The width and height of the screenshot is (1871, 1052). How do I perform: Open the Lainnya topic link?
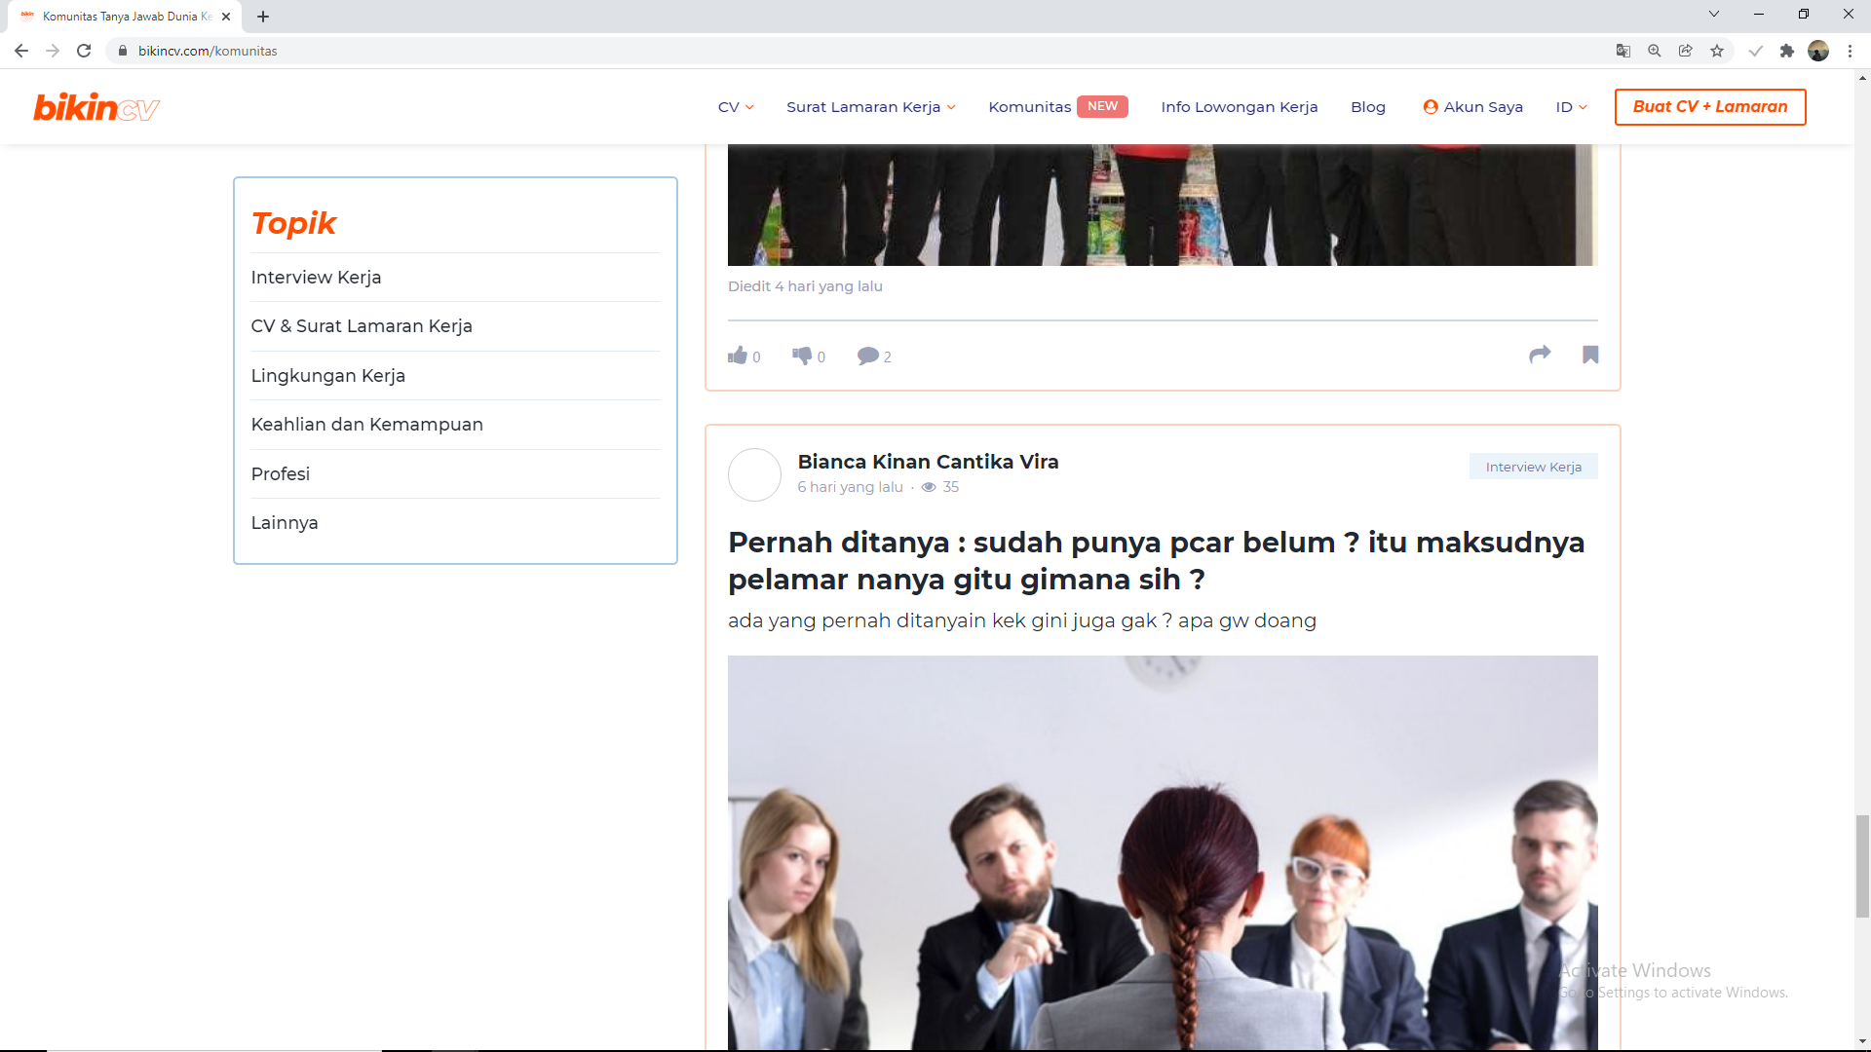[x=285, y=522]
